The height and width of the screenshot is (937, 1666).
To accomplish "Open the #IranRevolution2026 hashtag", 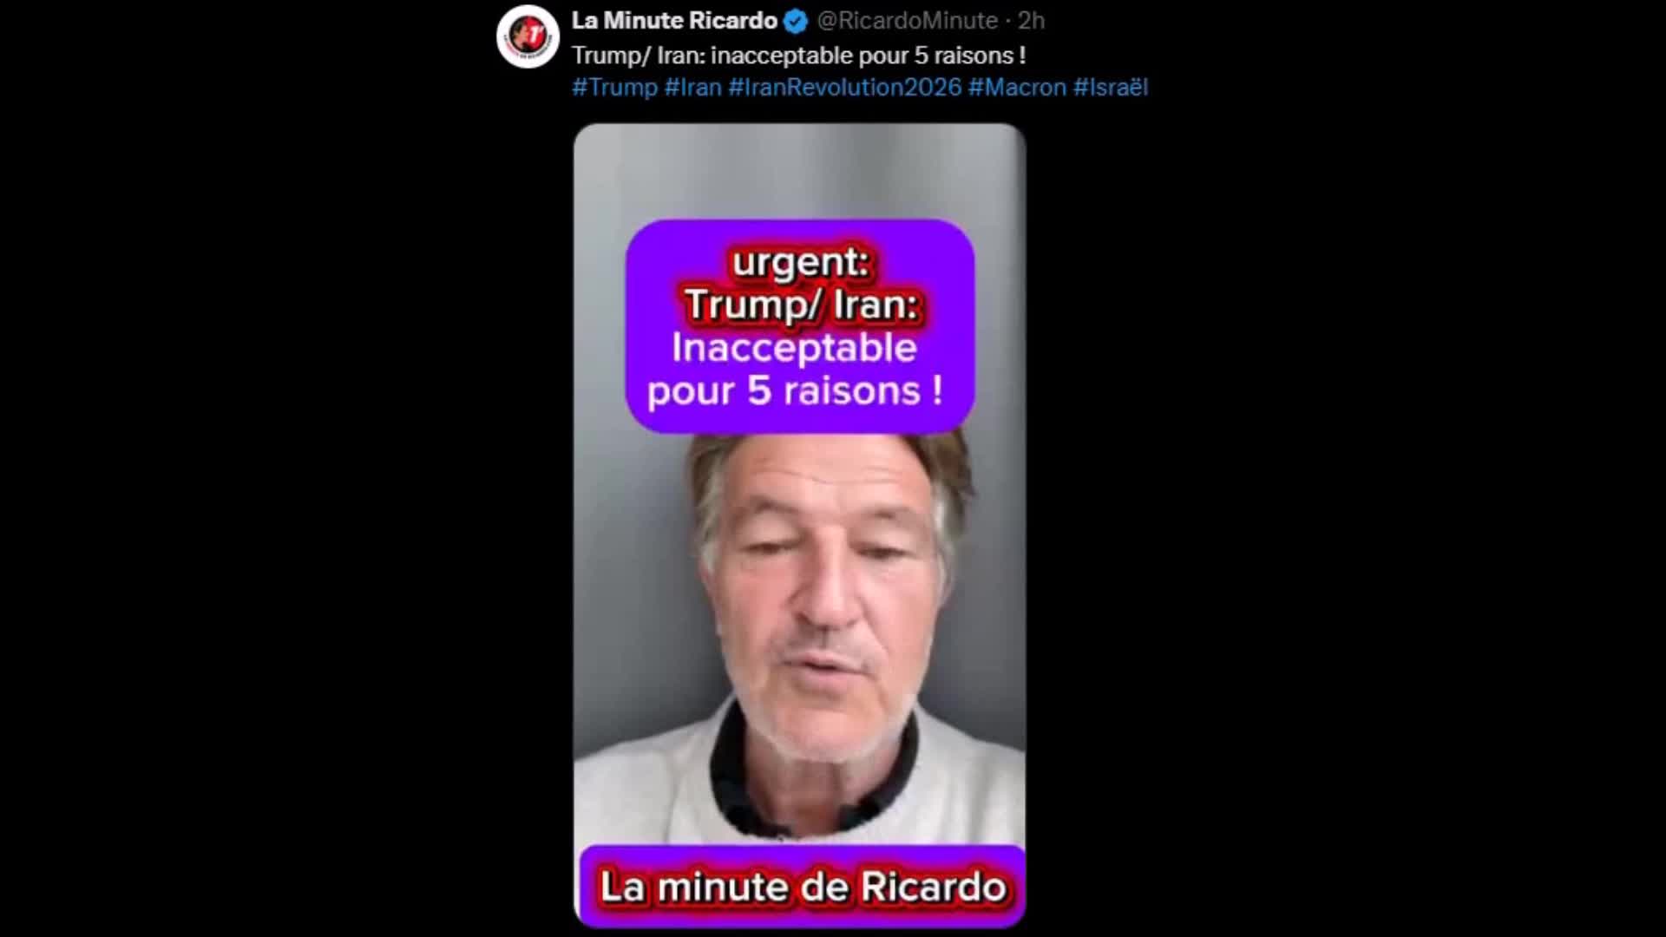I will click(x=844, y=88).
